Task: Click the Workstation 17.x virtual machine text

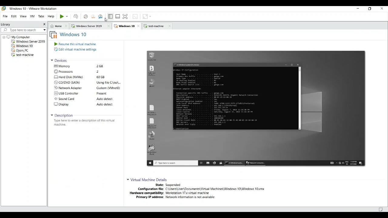Action: 187,193
